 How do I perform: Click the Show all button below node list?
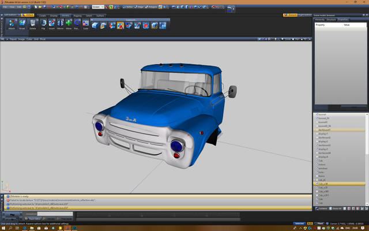(335, 208)
